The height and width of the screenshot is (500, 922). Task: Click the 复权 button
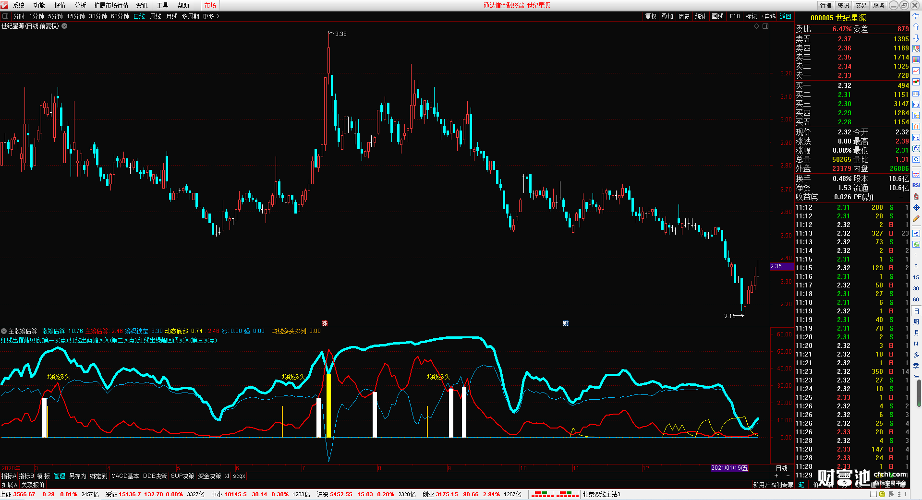651,16
